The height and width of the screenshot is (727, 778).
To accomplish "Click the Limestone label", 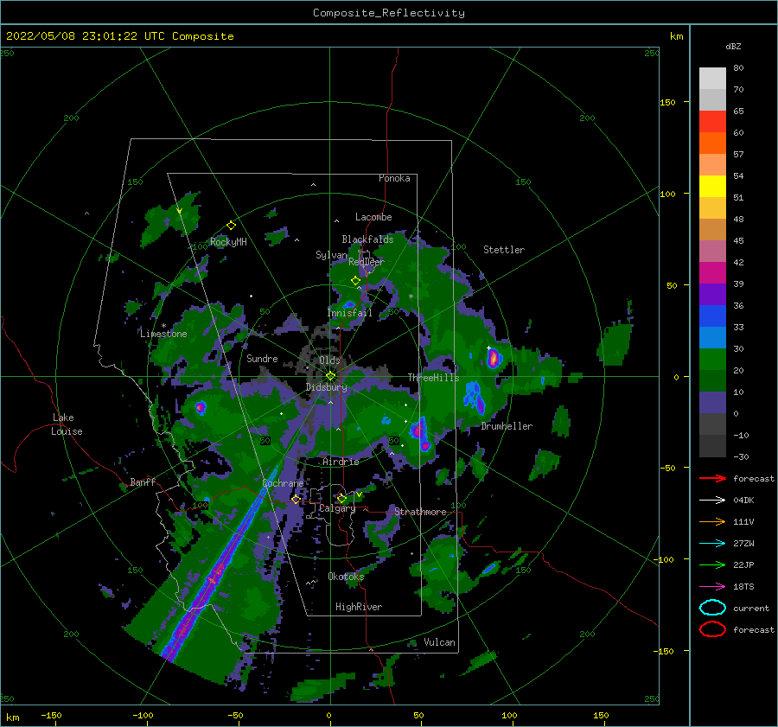I will (163, 334).
